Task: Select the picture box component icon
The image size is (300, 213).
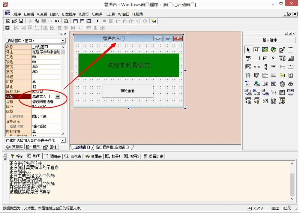Action: 265,50
